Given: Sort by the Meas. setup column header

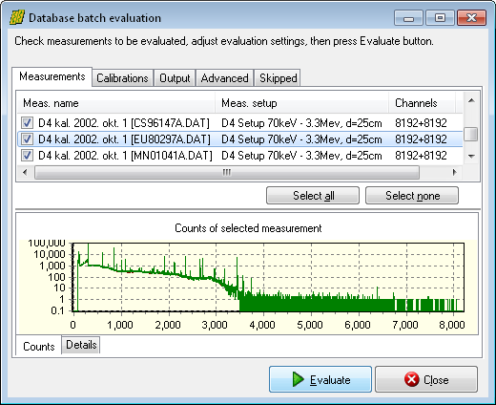Looking at the screenshot, I should [x=301, y=103].
